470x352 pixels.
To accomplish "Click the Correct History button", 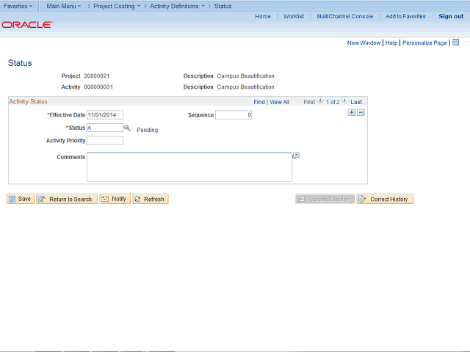I will [x=385, y=199].
